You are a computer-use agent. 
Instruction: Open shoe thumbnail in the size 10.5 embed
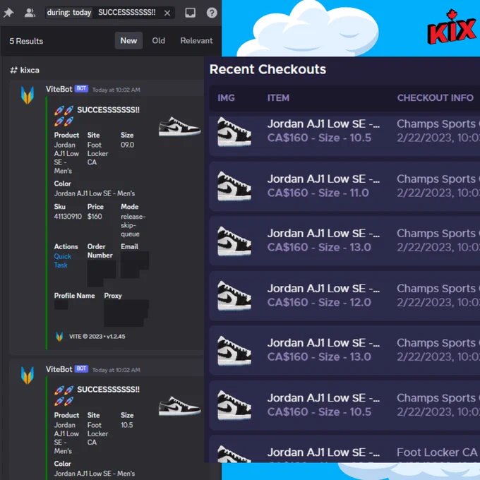(180, 406)
